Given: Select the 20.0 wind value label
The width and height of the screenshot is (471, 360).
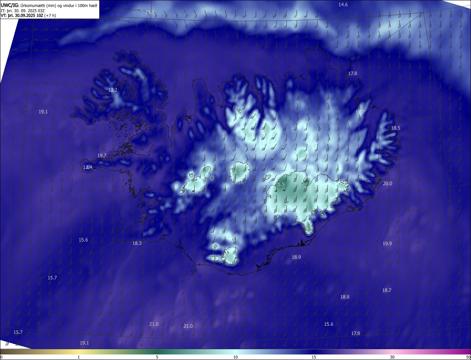Looking at the screenshot, I should [387, 184].
